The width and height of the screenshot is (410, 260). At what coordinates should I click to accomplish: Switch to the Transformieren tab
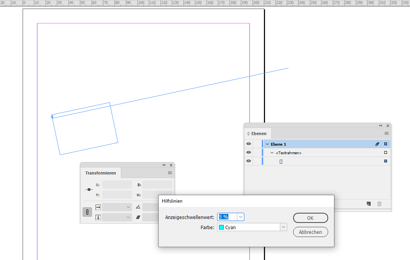pyautogui.click(x=101, y=173)
